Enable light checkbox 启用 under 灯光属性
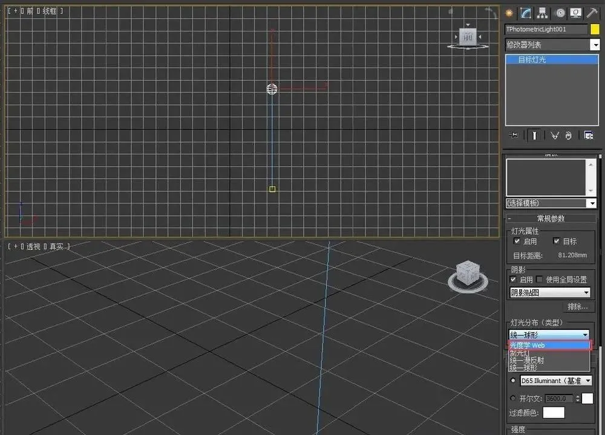 click(517, 241)
